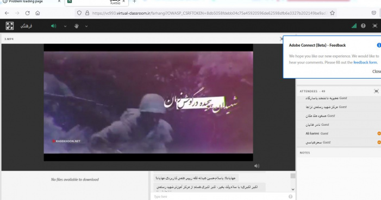The width and height of the screenshot is (381, 200).
Task: Click the فرهنگی room name
Action: click(x=26, y=26)
